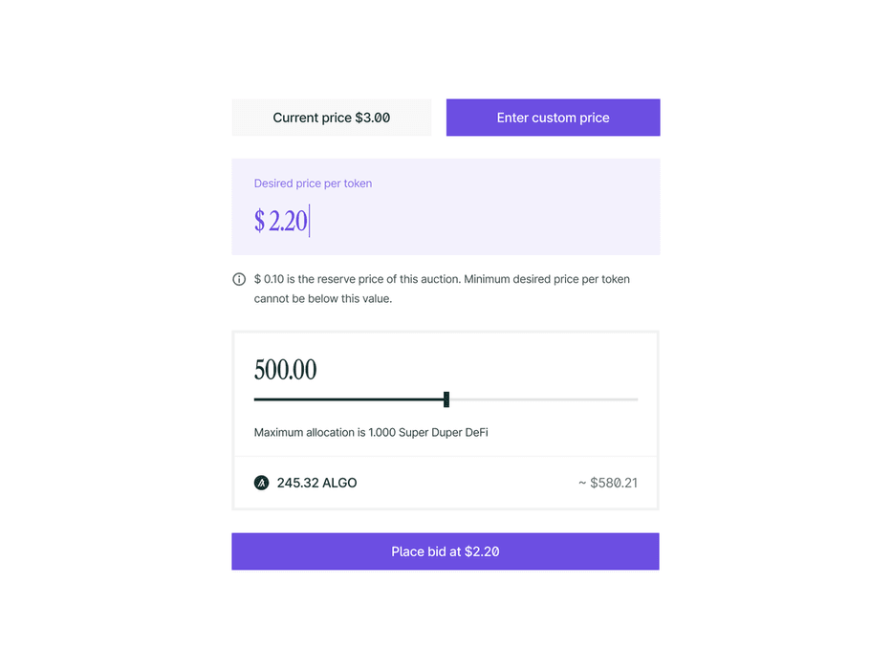Select the Current price $3.00 tab
892x669 pixels.
coord(332,118)
